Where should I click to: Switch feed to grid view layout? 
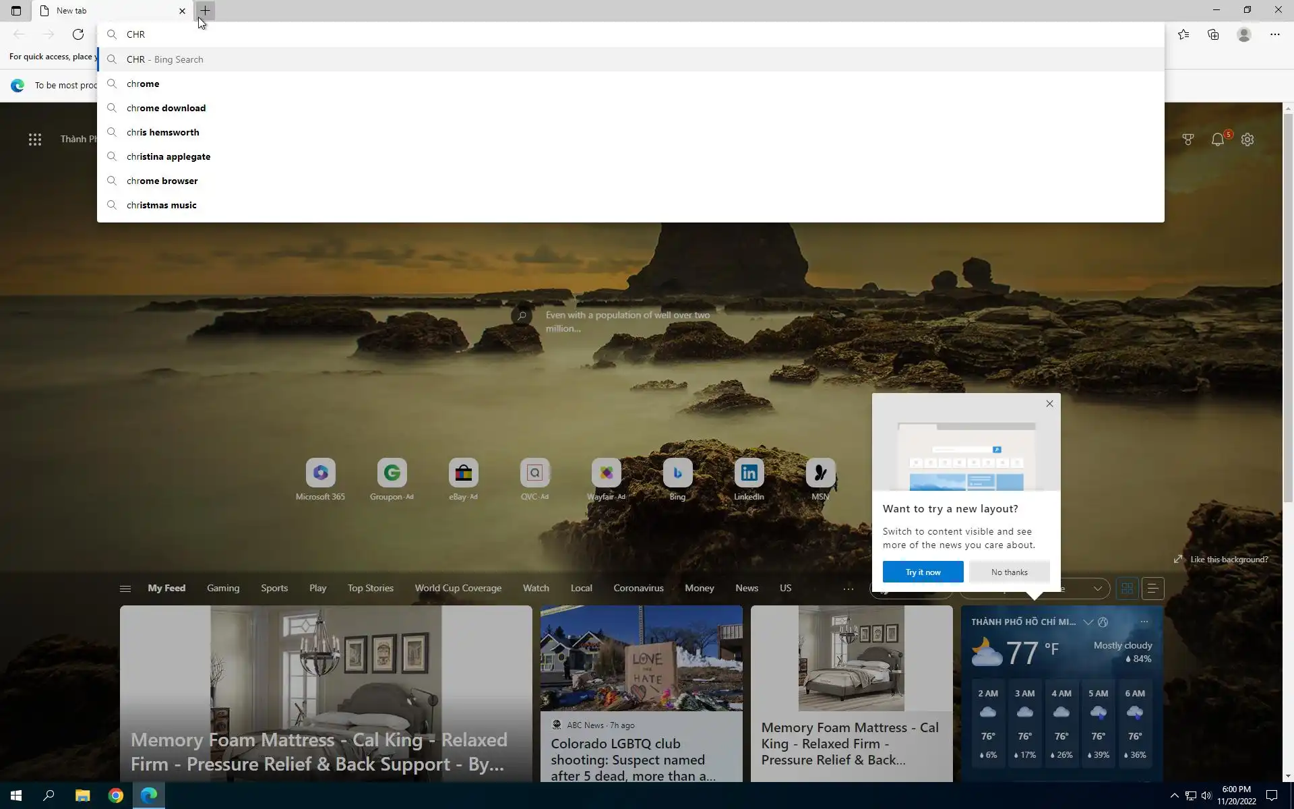(1127, 589)
